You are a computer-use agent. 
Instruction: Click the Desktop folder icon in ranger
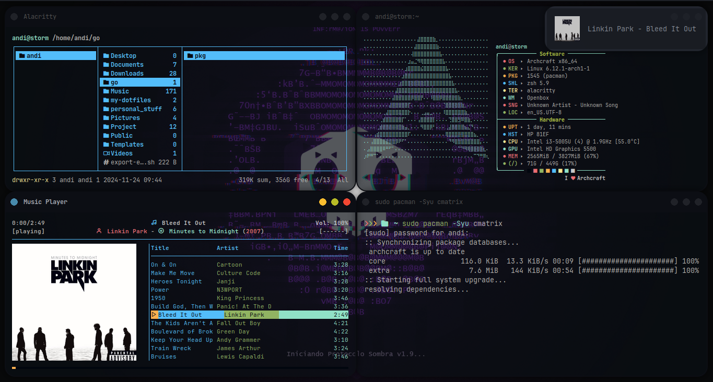pyautogui.click(x=106, y=56)
